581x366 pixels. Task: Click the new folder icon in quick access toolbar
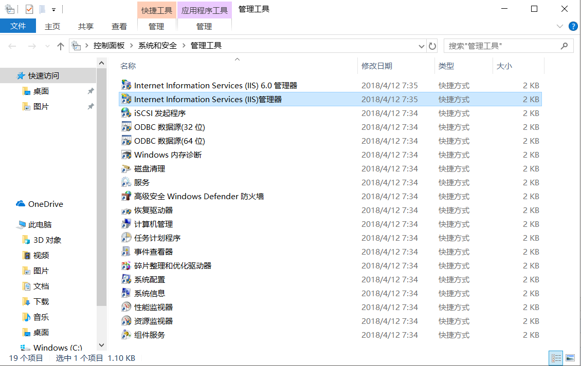point(42,9)
